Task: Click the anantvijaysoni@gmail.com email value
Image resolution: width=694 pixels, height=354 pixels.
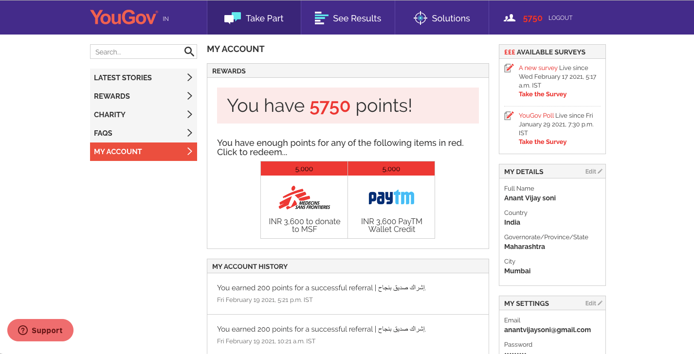Action: coord(548,330)
